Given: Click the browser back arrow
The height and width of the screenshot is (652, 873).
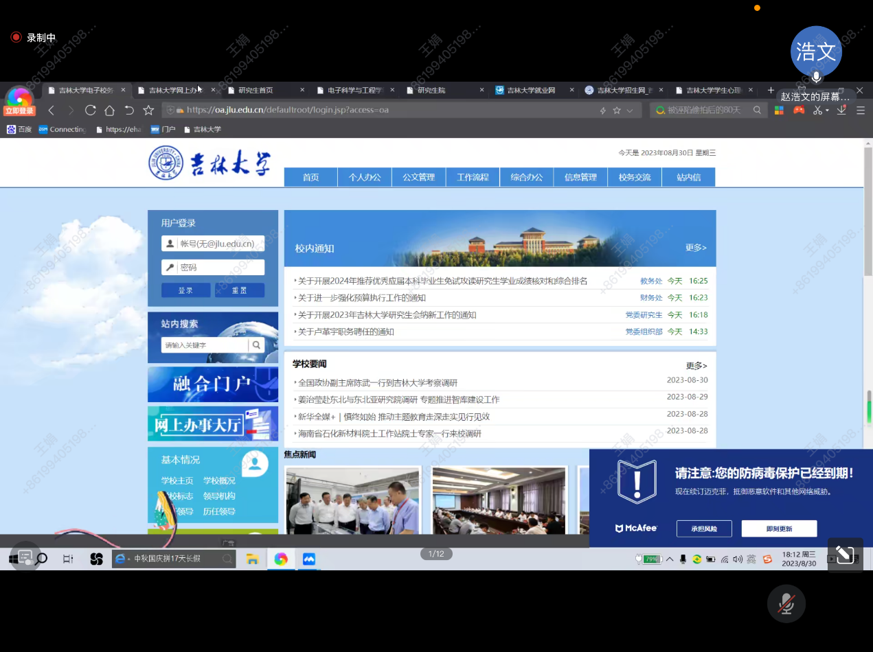Looking at the screenshot, I should 52,110.
